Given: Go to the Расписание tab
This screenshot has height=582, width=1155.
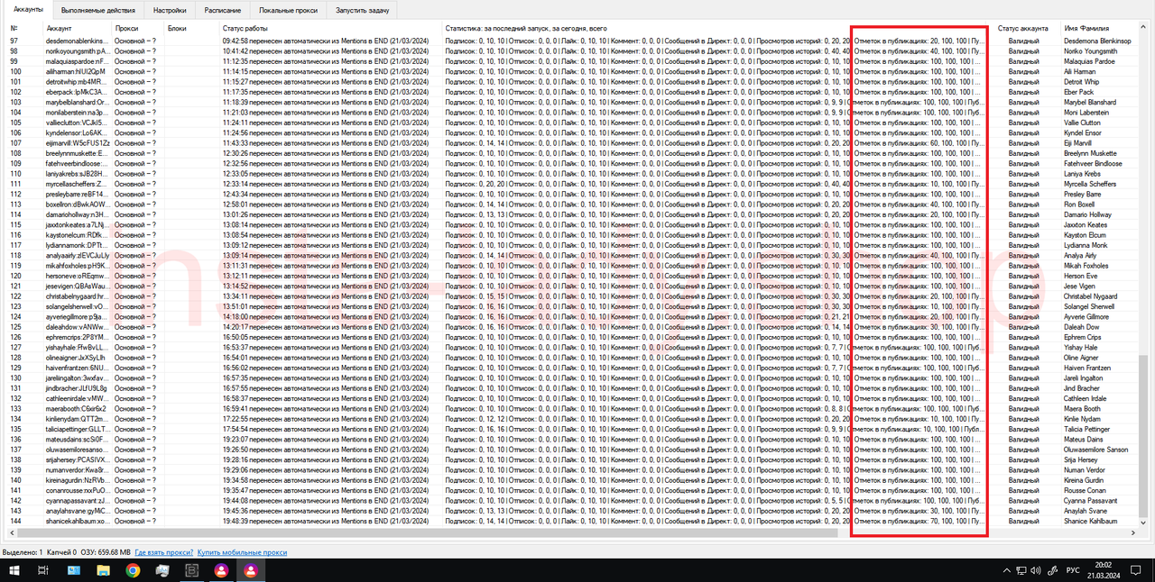Looking at the screenshot, I should click(x=222, y=10).
